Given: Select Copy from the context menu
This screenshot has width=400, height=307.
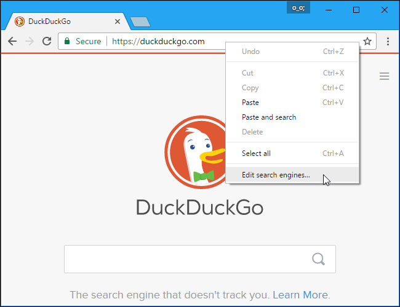Looking at the screenshot, I should (292, 88).
